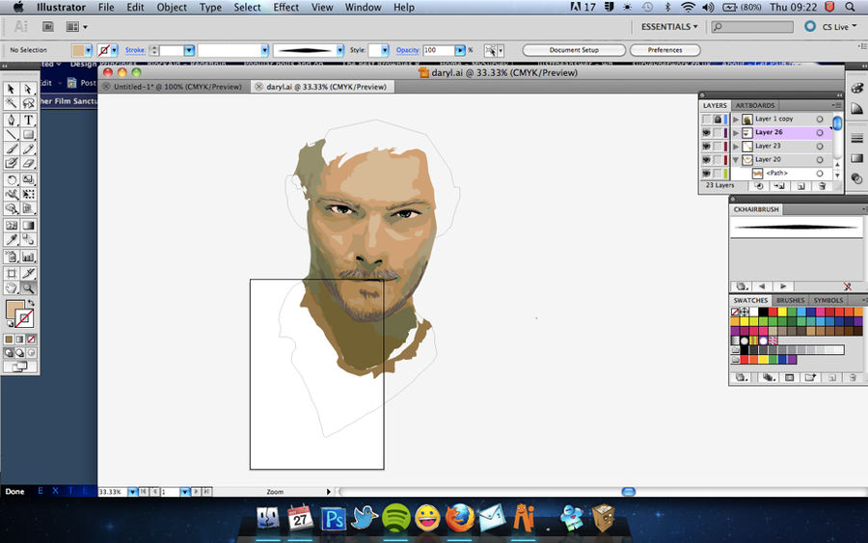Expand Layer 26 contents
868x543 pixels.
point(736,133)
